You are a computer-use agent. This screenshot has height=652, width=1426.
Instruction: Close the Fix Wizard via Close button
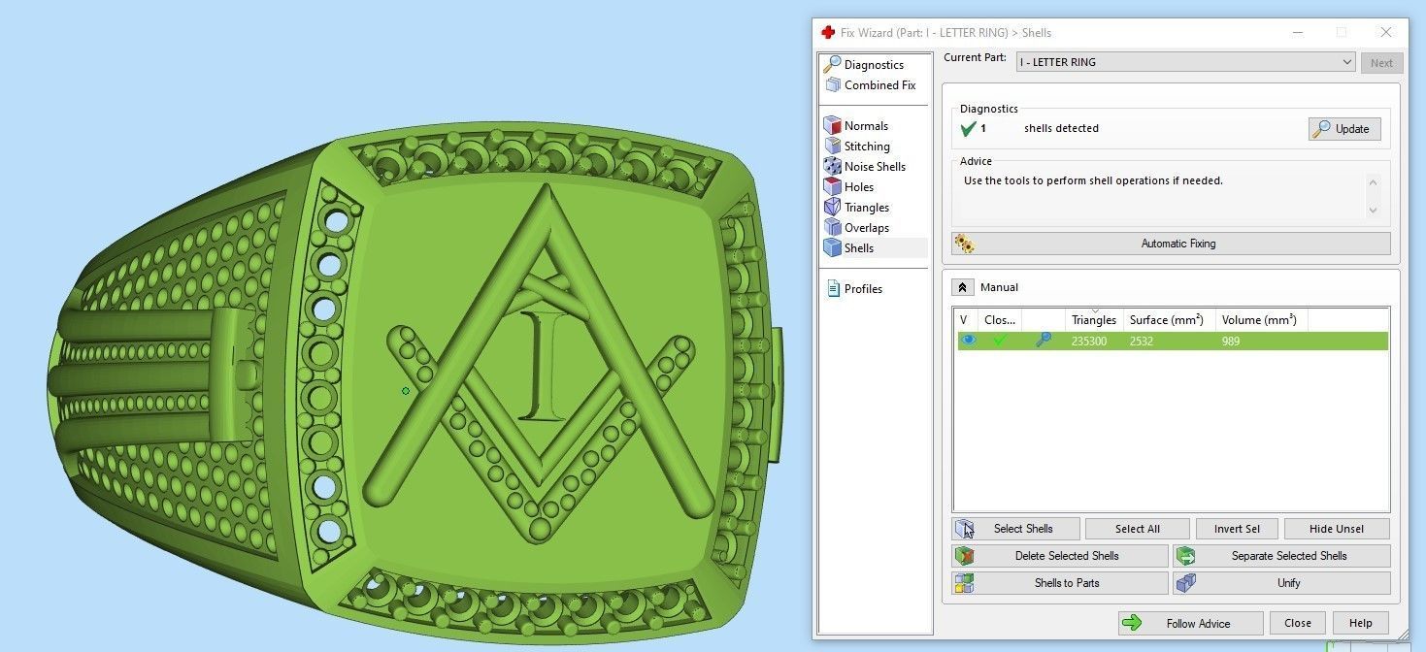pyautogui.click(x=1298, y=623)
